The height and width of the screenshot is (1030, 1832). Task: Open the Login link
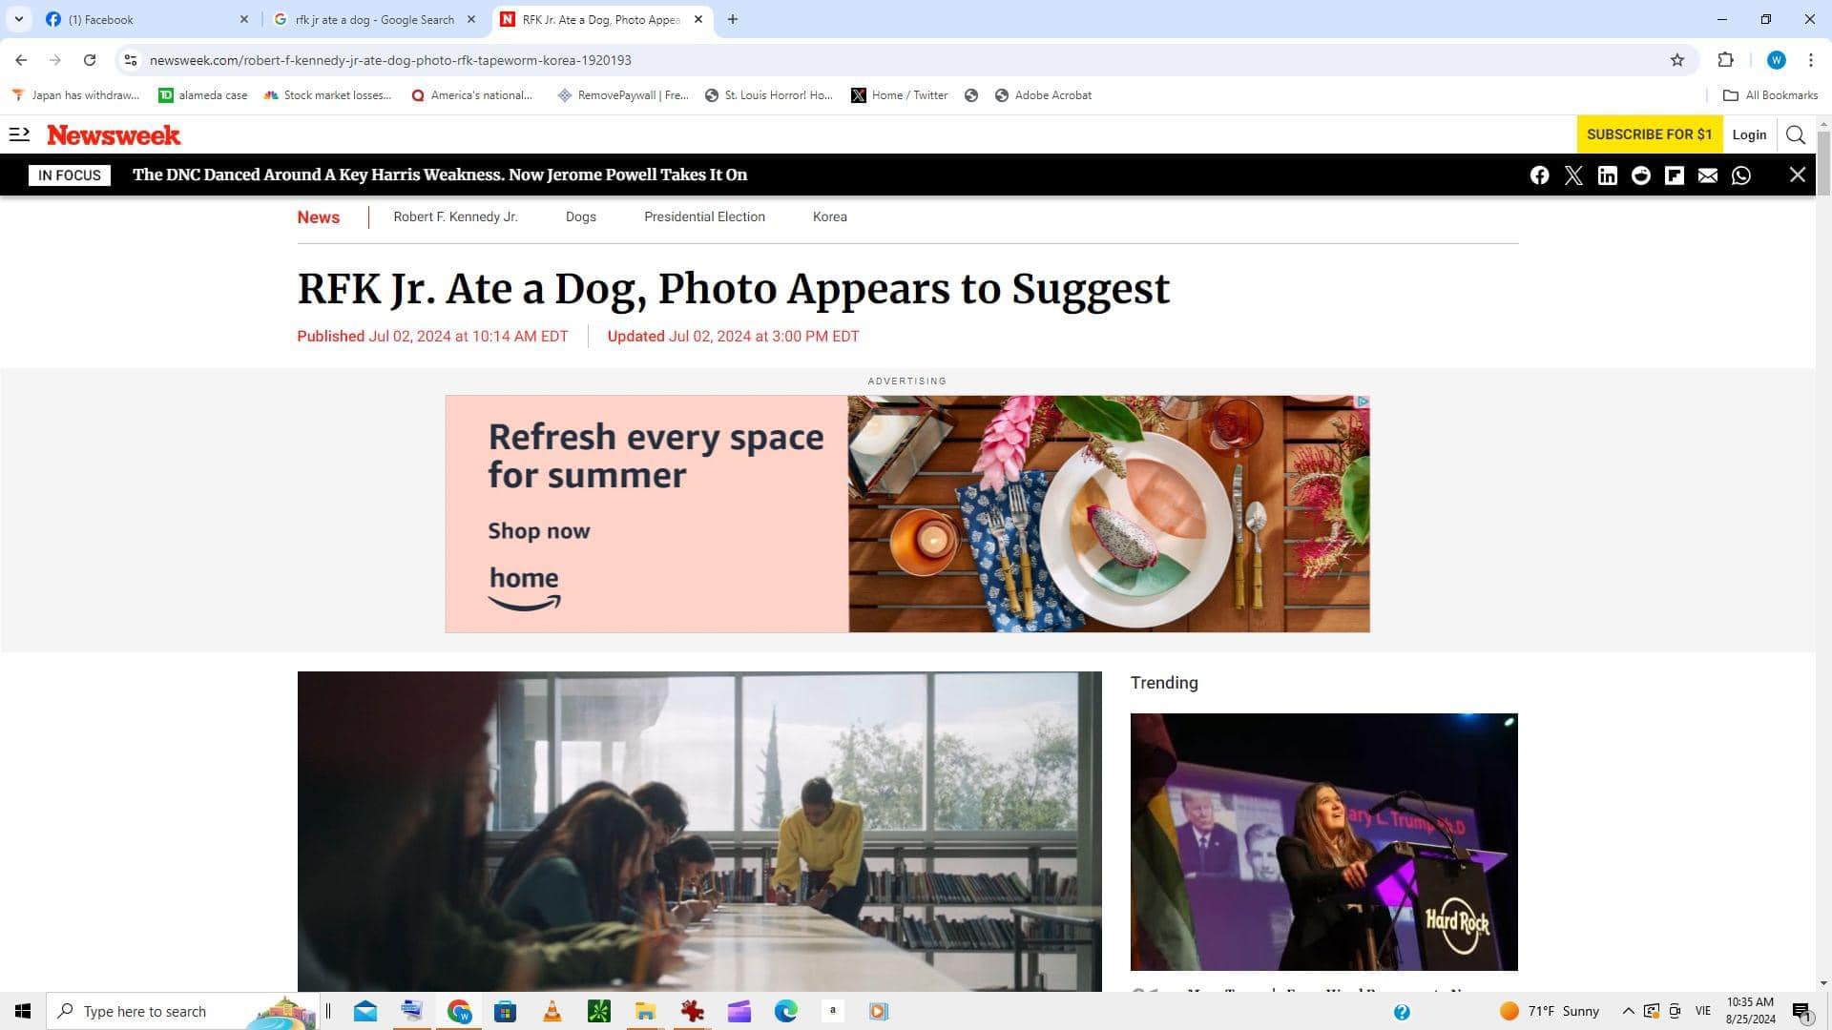click(1749, 134)
